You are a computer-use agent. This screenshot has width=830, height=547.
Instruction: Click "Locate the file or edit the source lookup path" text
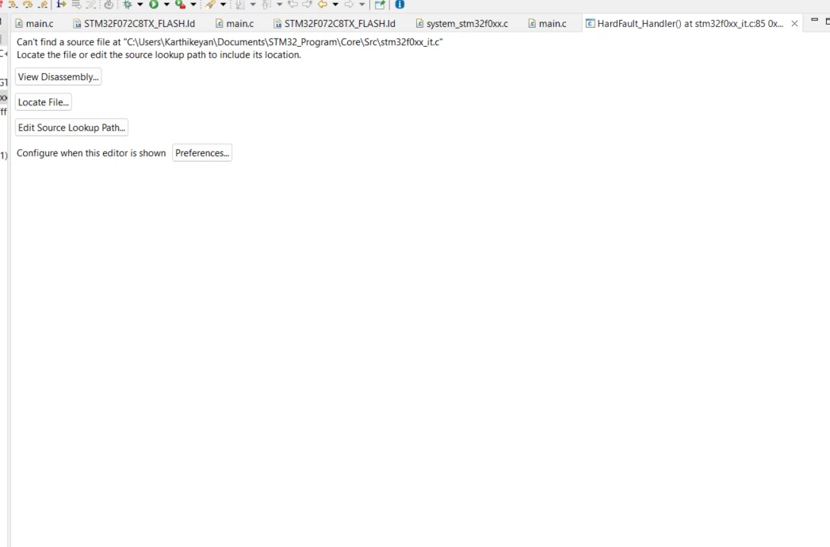[x=159, y=55]
